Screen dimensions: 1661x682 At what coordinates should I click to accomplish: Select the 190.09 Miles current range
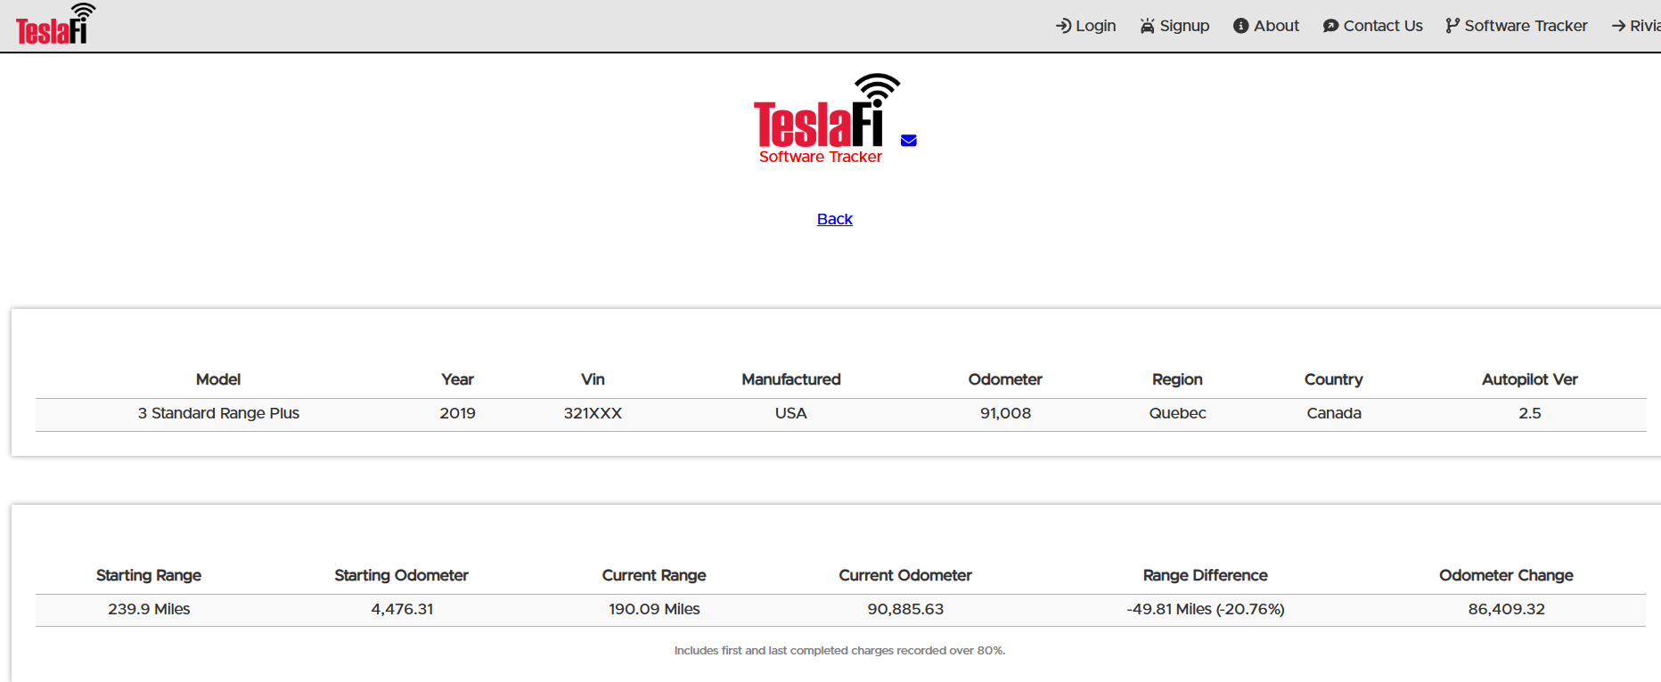coord(654,609)
